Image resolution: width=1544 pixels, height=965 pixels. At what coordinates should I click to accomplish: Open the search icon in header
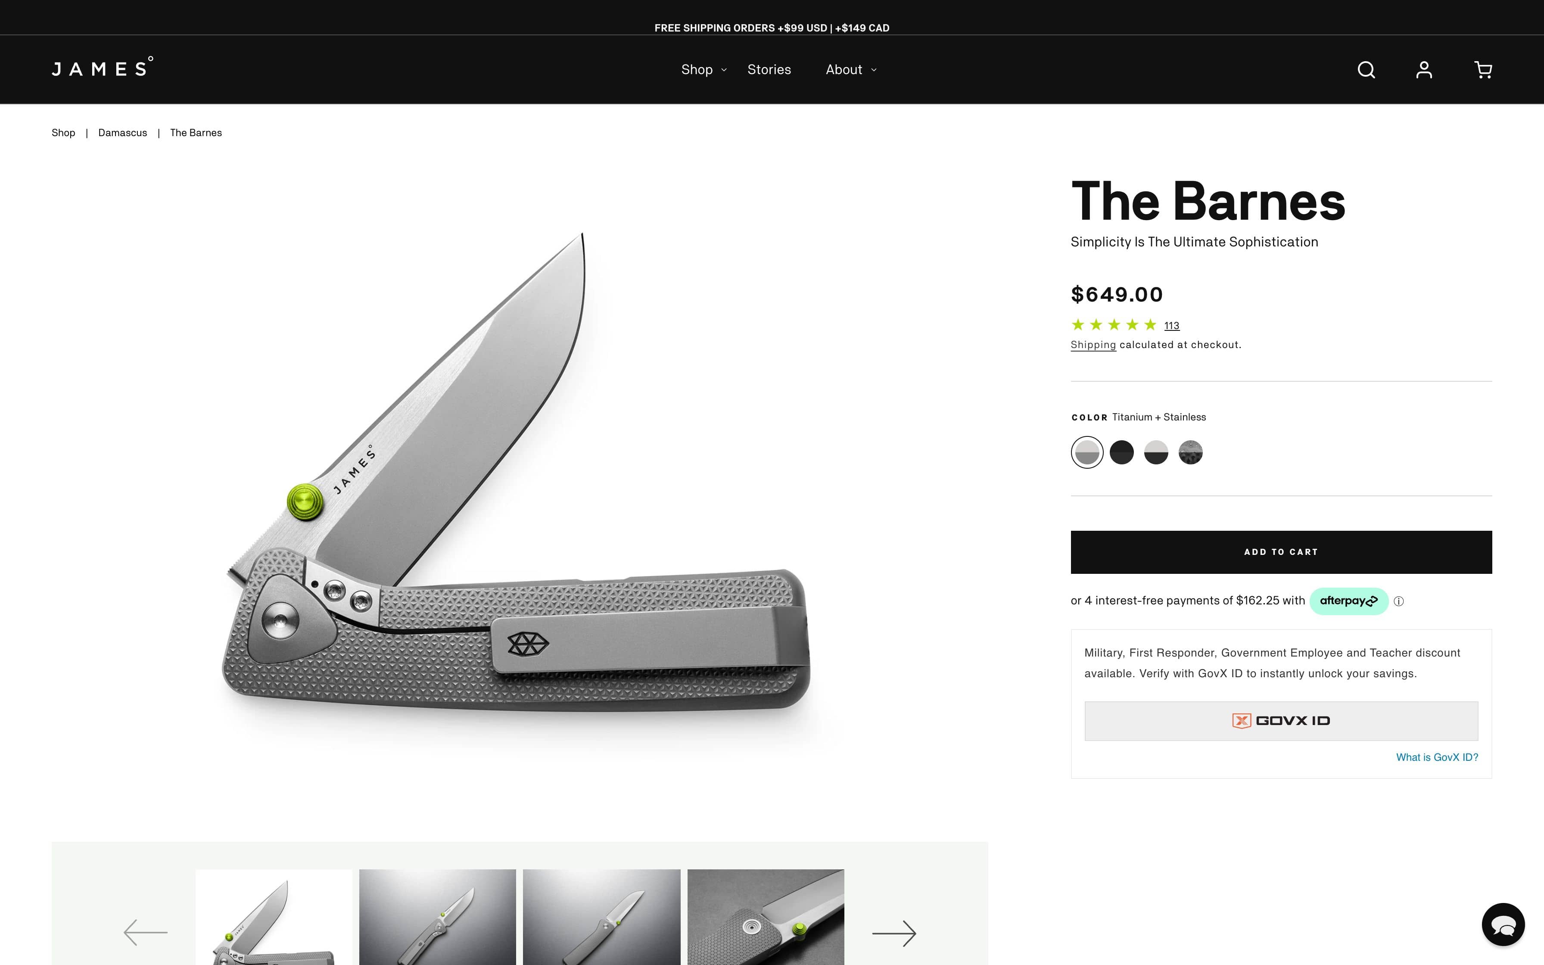click(1365, 69)
